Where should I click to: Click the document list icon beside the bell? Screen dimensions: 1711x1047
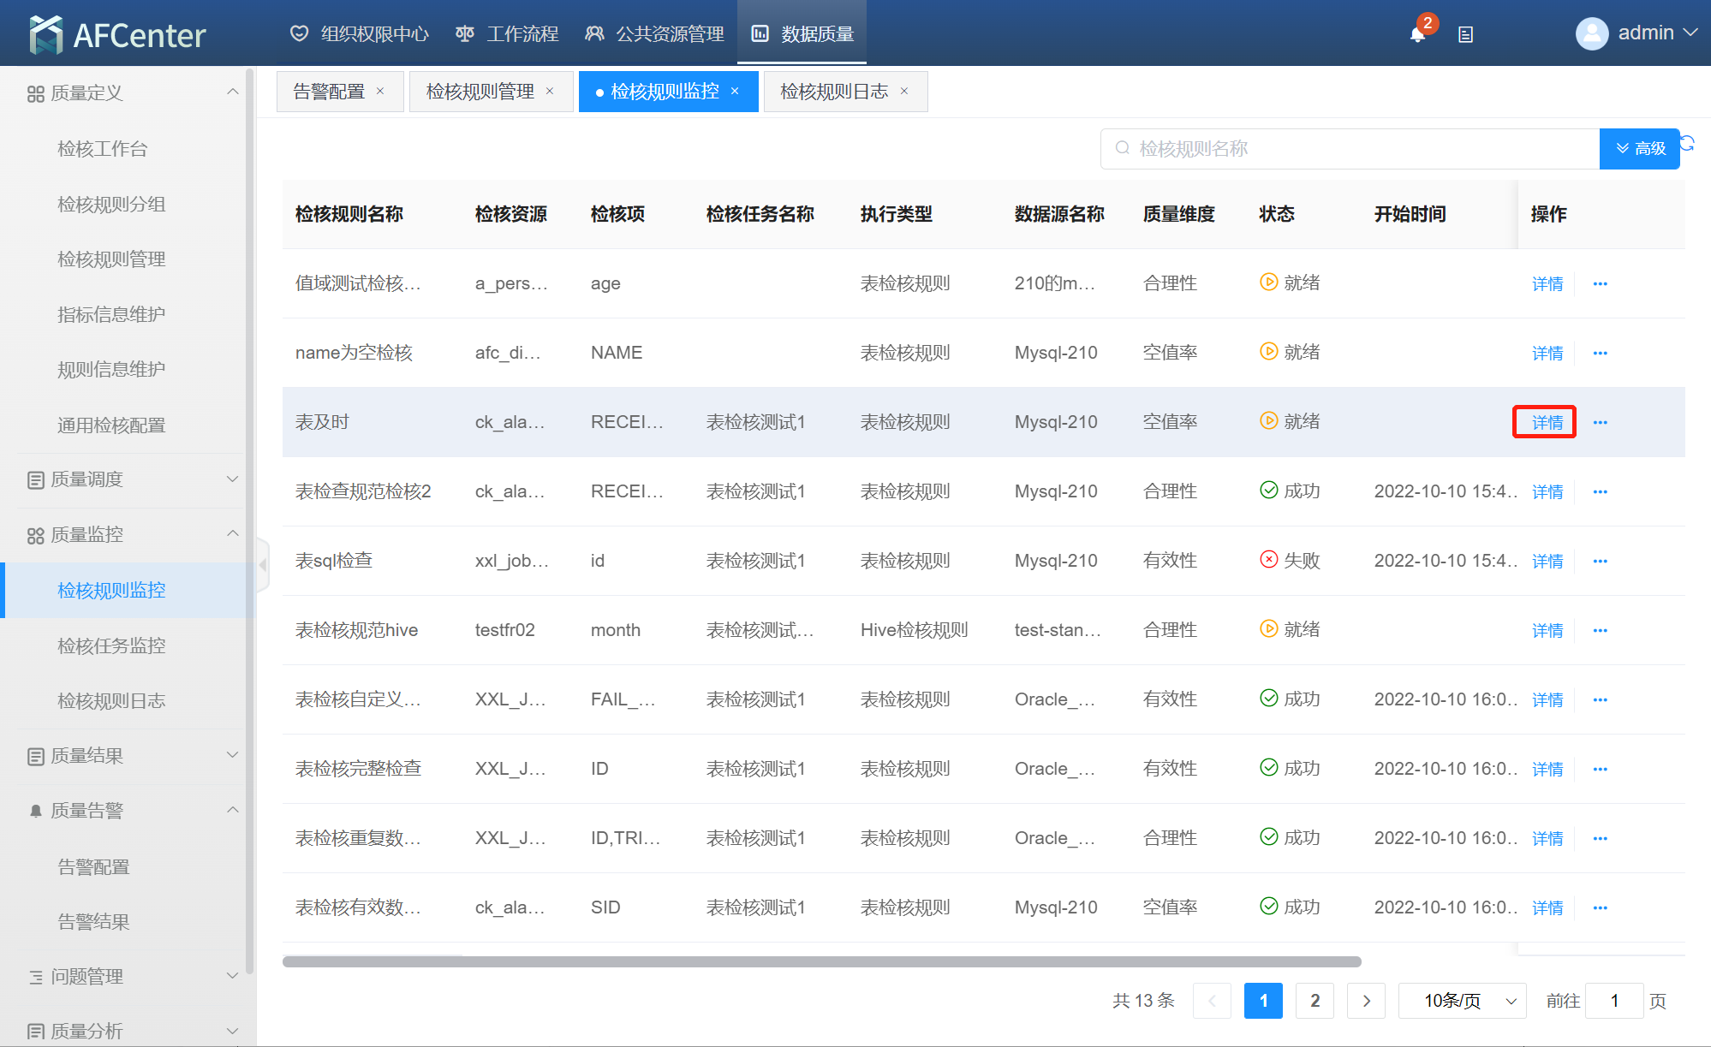1465,35
